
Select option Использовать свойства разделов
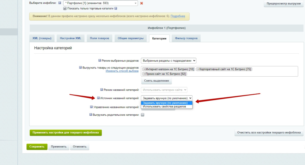[x=167, y=107]
